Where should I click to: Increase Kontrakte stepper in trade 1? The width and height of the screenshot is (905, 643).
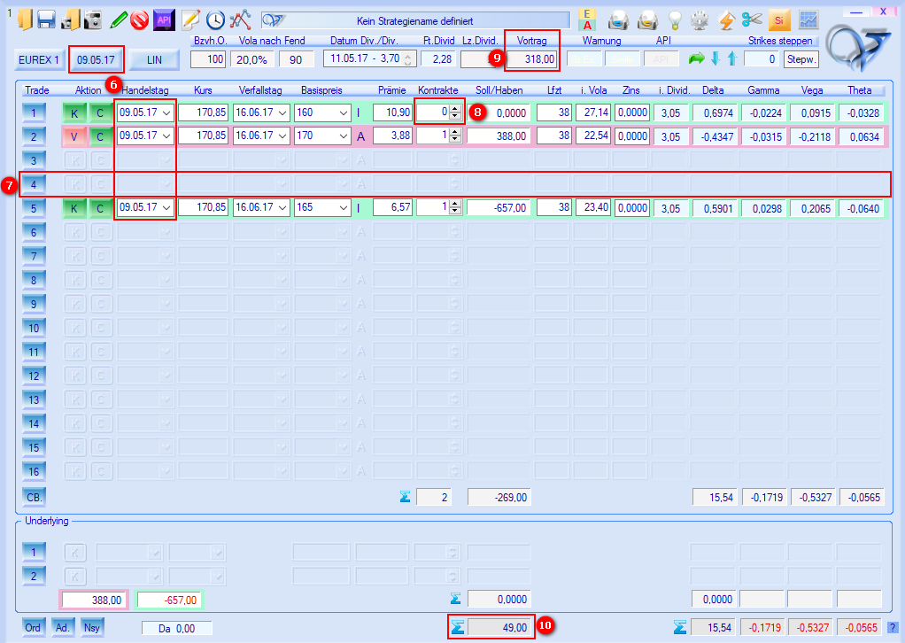pos(455,109)
